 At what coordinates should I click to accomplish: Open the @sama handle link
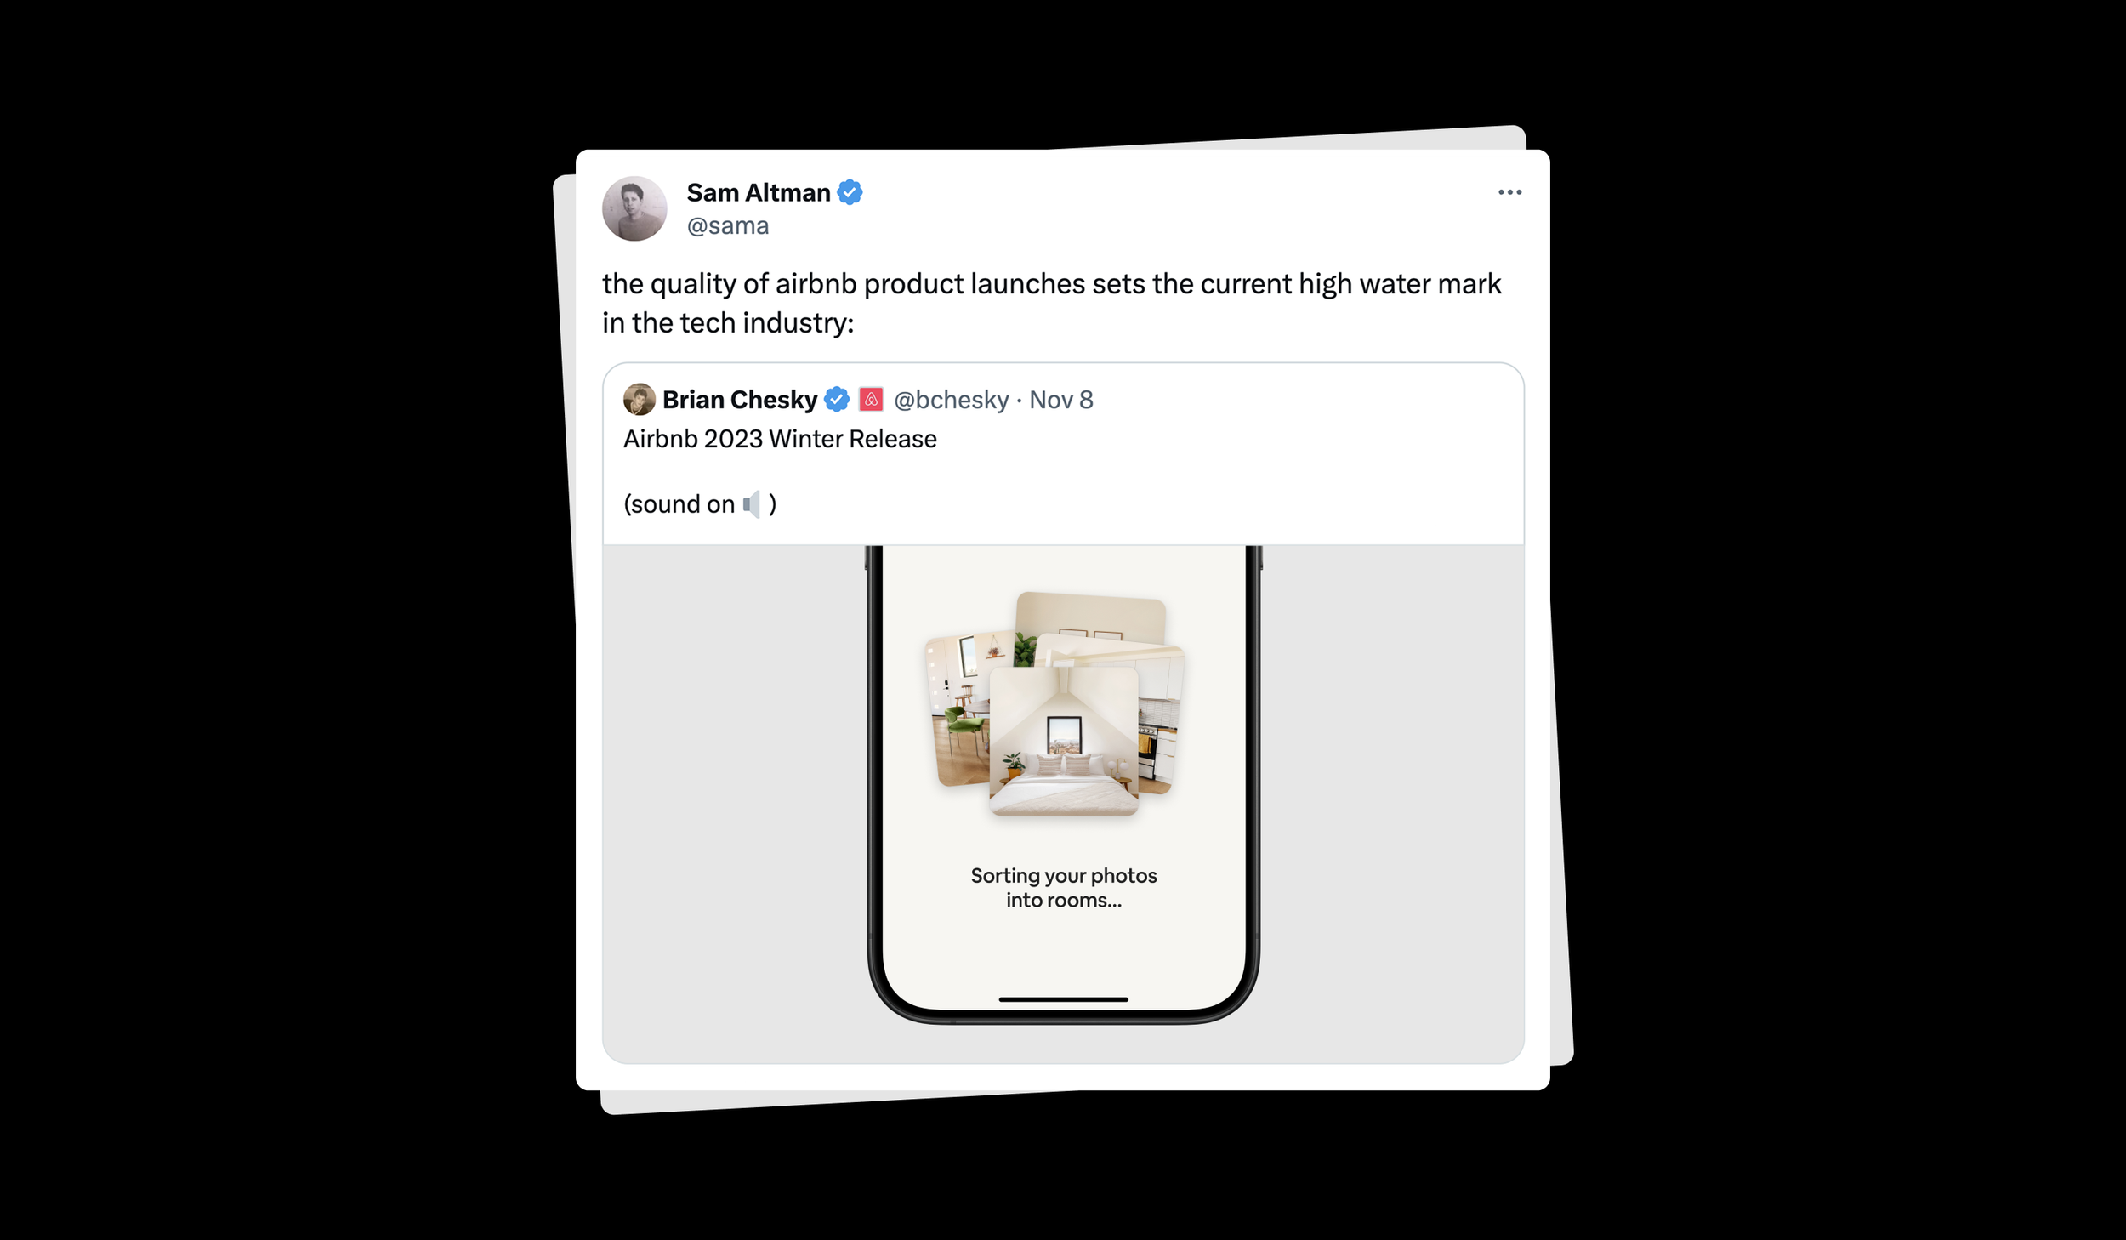[x=727, y=225]
